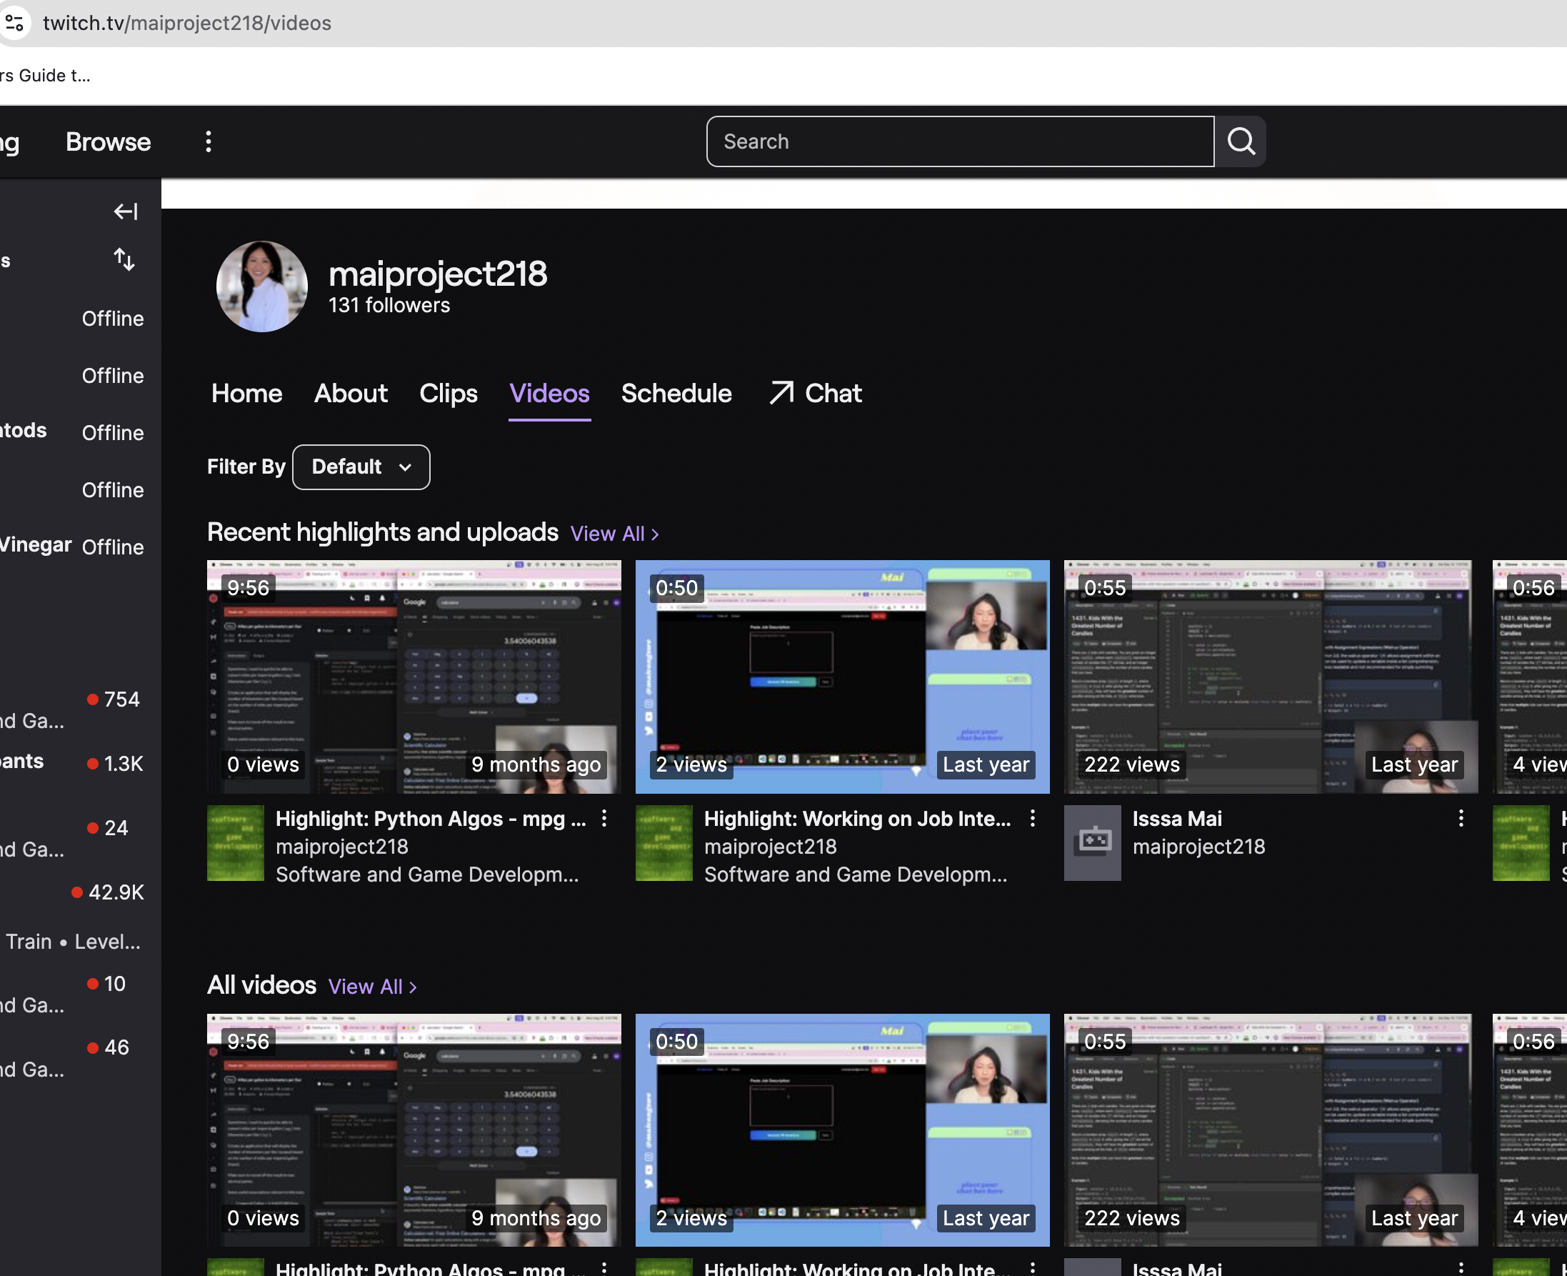Click game icon beside Job Inte highlight in Recent highlights

click(x=664, y=843)
